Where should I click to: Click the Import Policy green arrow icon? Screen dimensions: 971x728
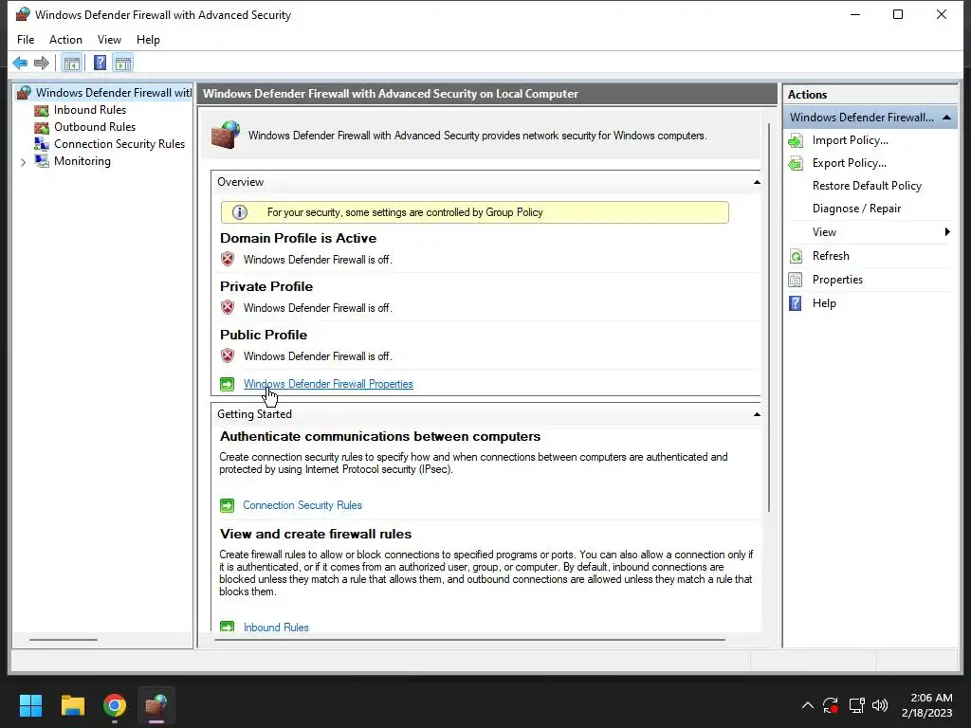[796, 140]
